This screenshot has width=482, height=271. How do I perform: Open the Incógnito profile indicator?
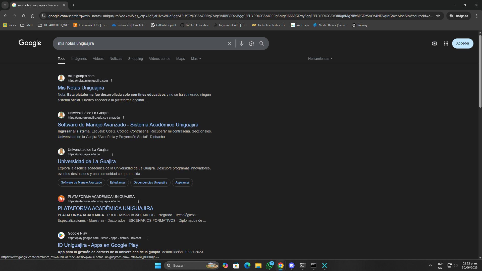click(458, 16)
